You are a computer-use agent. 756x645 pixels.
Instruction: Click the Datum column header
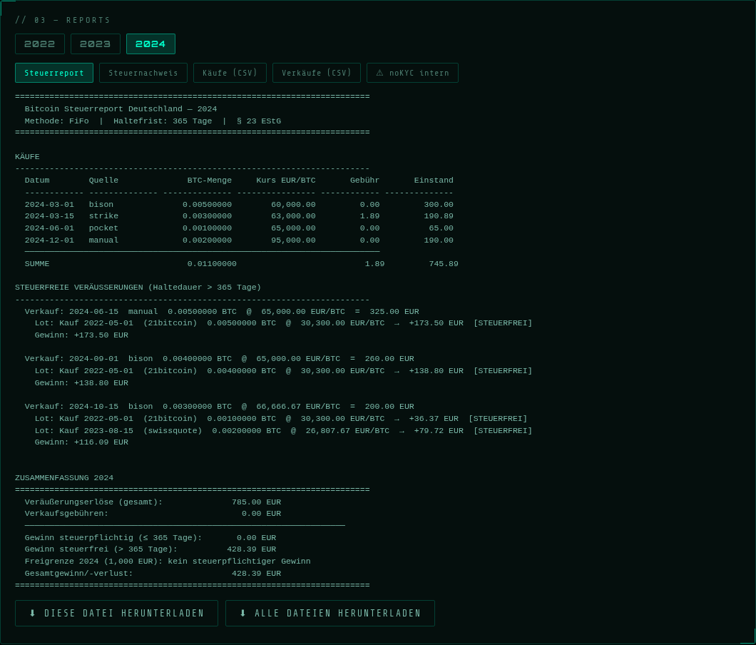[x=37, y=181]
